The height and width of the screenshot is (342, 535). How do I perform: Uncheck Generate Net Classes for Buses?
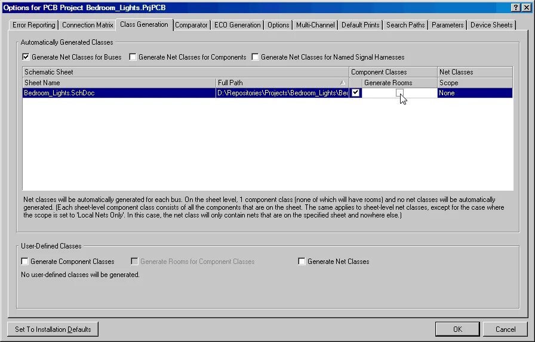[x=26, y=57]
